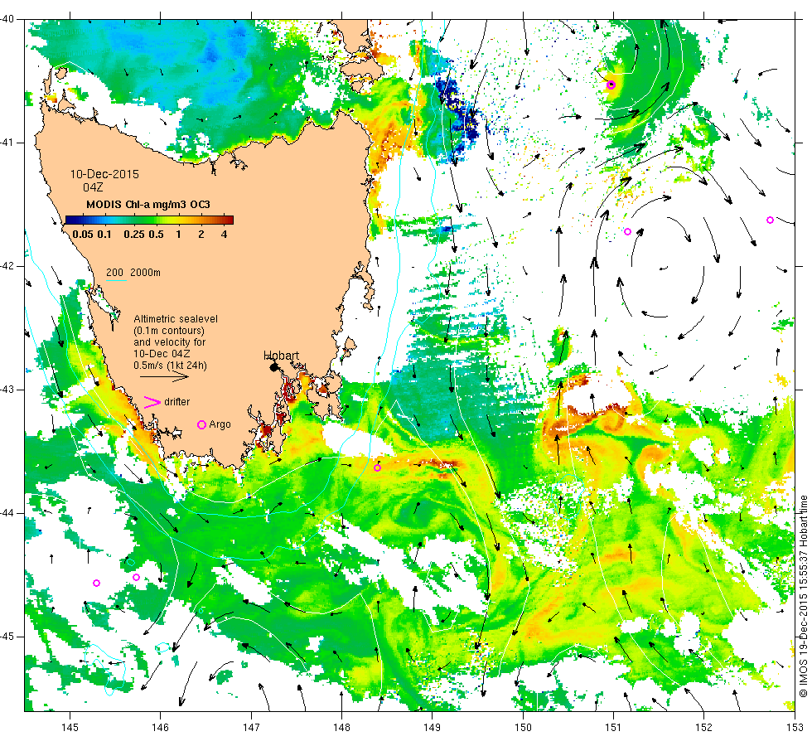Click the latitude axis label '-43'

(x=7, y=390)
